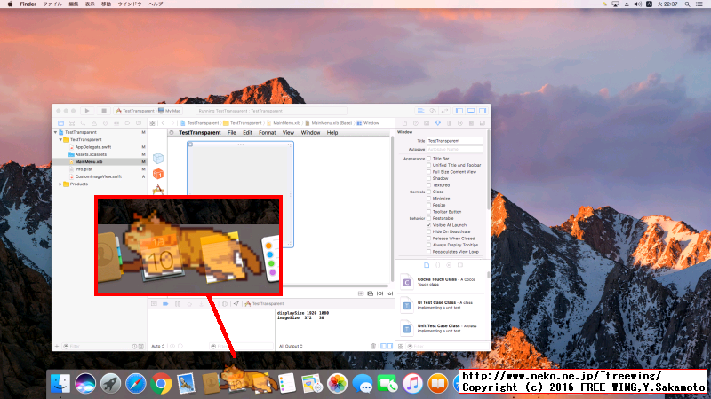
Task: Enable Unified Title And Toolbar
Action: click(428, 165)
